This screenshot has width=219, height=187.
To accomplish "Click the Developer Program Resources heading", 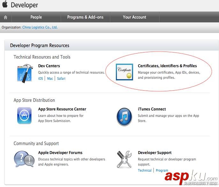I will point(40,45).
